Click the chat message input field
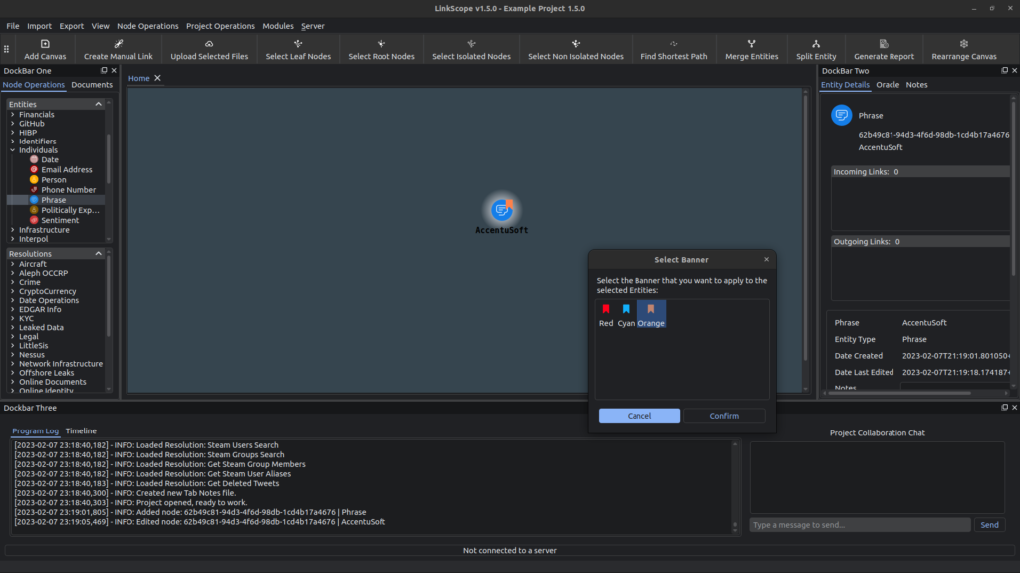1020x573 pixels. coord(860,525)
